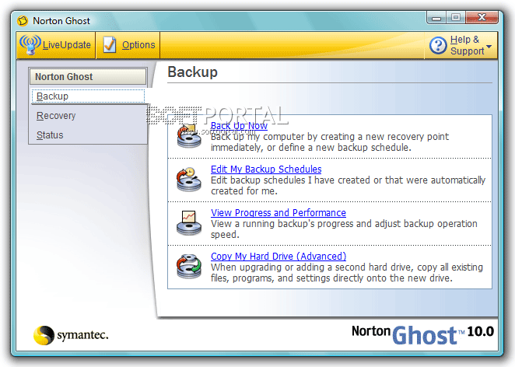
Task: Click the Help & Support question mark icon
Action: 438,46
